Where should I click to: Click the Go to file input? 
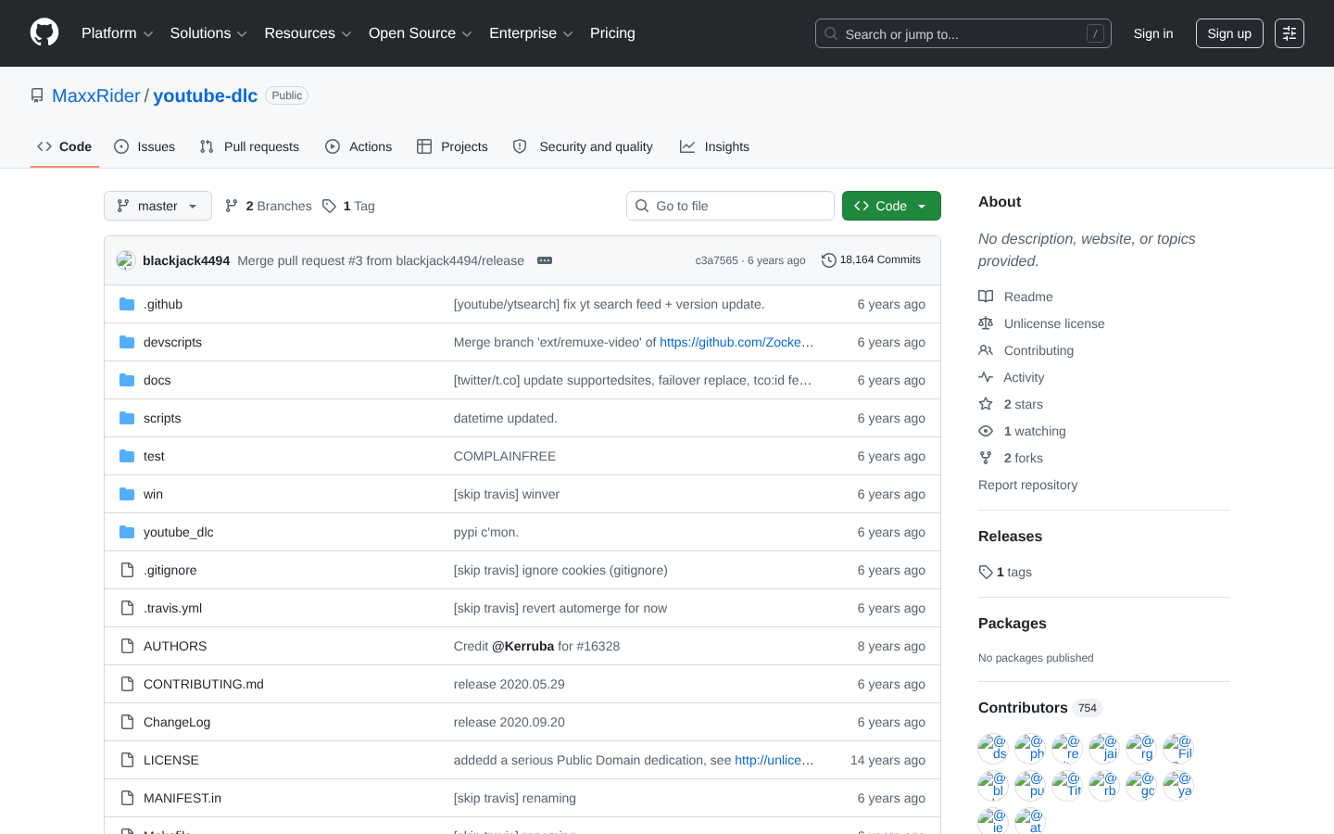pos(730,206)
